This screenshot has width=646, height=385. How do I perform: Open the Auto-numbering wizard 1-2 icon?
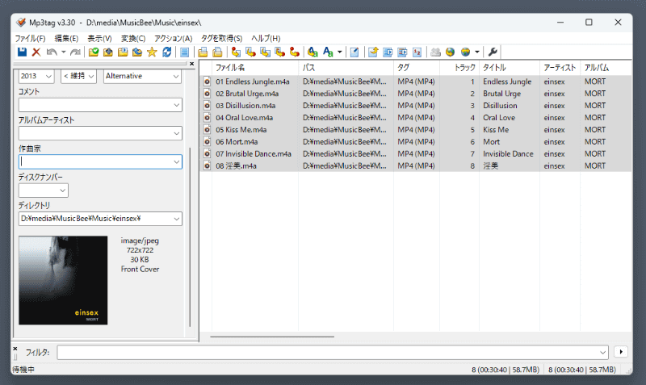pyautogui.click(x=417, y=52)
